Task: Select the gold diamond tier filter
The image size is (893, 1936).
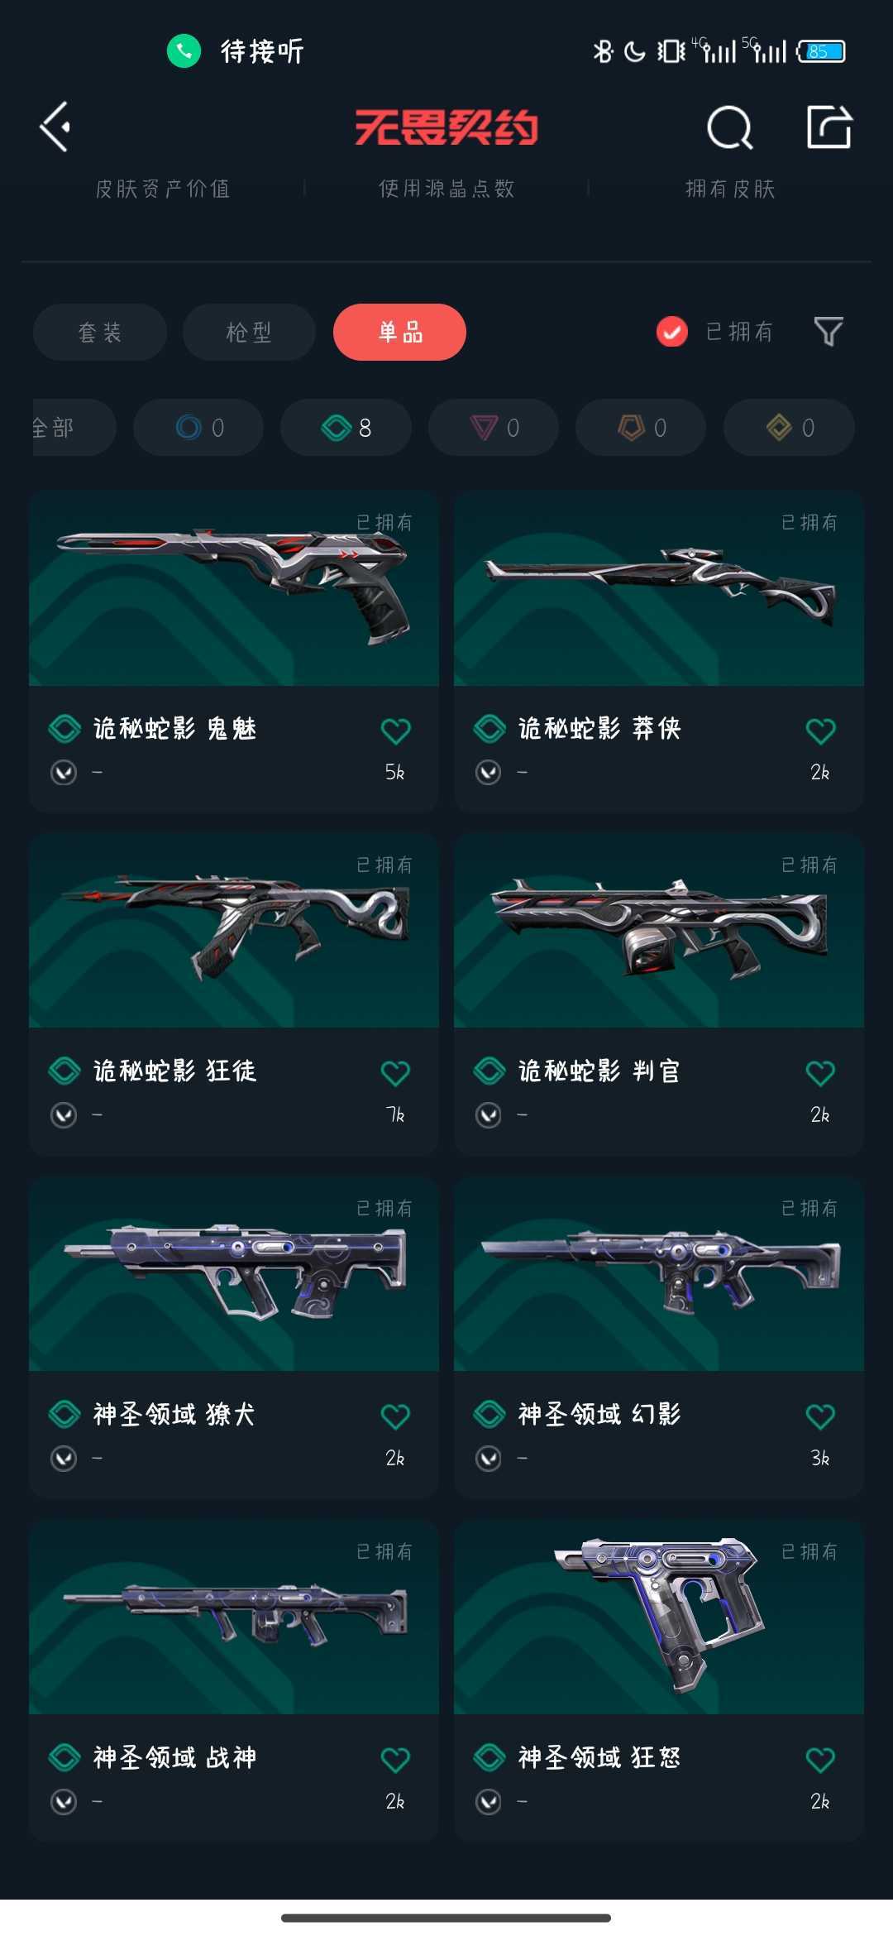Action: pyautogui.click(x=789, y=428)
